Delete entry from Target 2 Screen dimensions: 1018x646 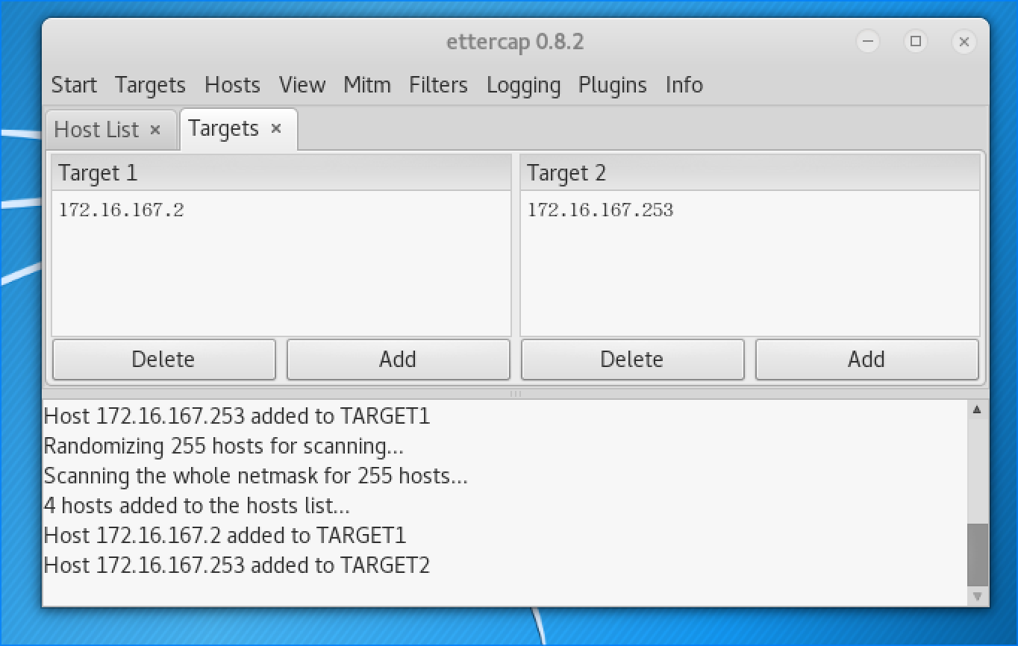tap(632, 360)
